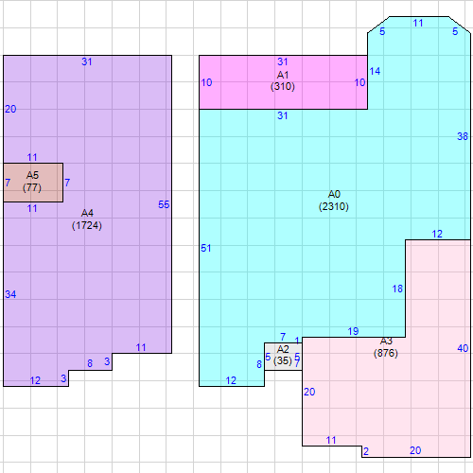The height and width of the screenshot is (473, 473).
Task: Pick the A3 (876) area label
Action: click(386, 347)
